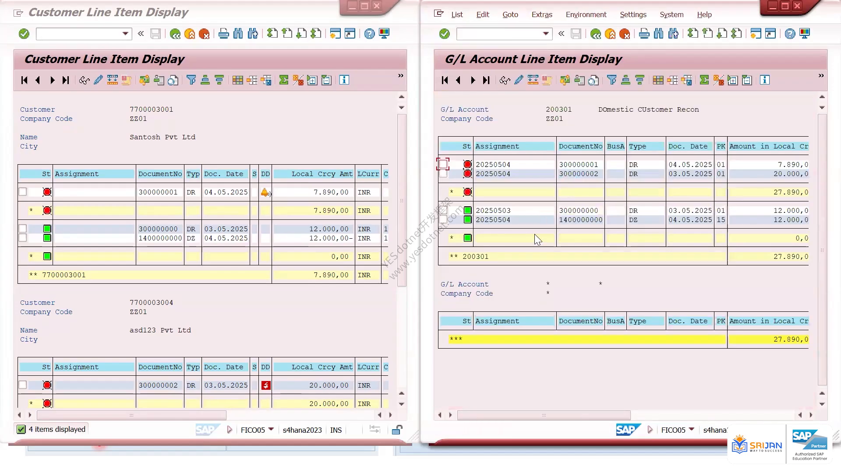Click Change document pencil icon in Customer list
This screenshot has width=841, height=473.
pos(98,80)
